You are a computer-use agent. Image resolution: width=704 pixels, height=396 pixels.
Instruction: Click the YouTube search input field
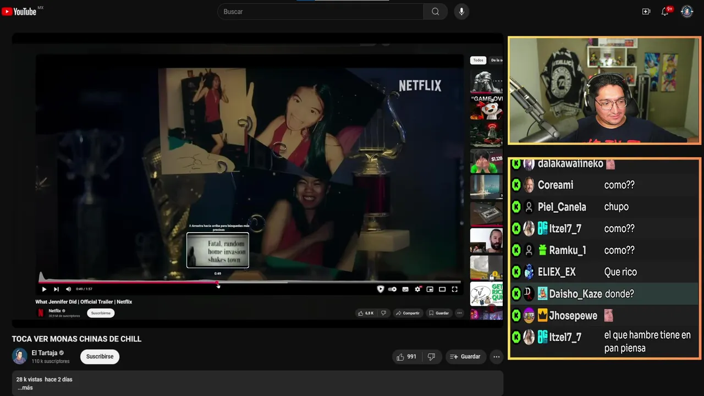coord(321,12)
